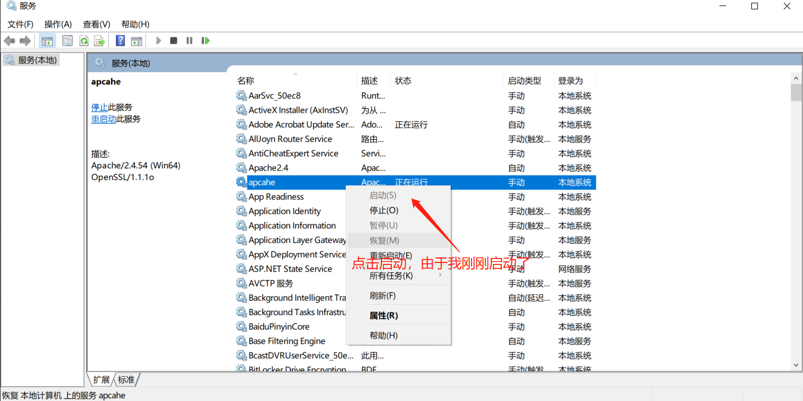Click the Start Service play toolbar icon
Screen dimensions: 803x401
pyautogui.click(x=158, y=41)
